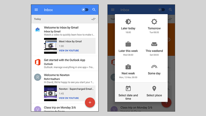Click the half-sun Later today icon
This screenshot has height=116, width=206.
tap(128, 22)
